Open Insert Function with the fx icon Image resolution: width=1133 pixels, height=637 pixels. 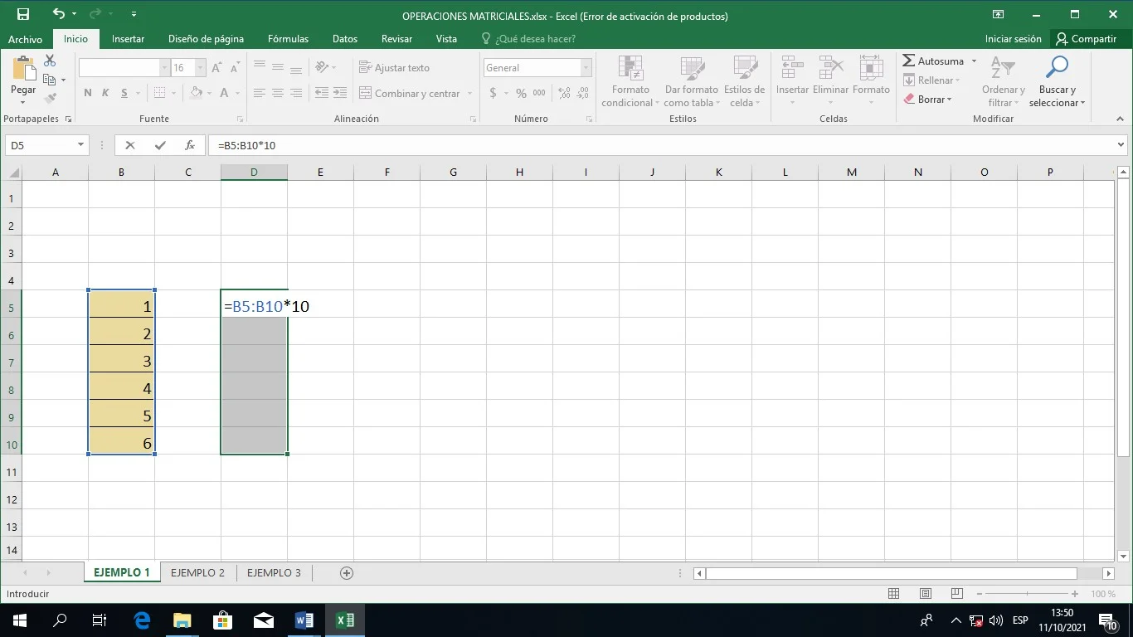click(x=189, y=145)
